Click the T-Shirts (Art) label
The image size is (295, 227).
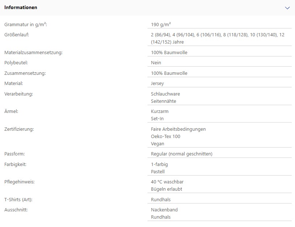click(x=19, y=199)
